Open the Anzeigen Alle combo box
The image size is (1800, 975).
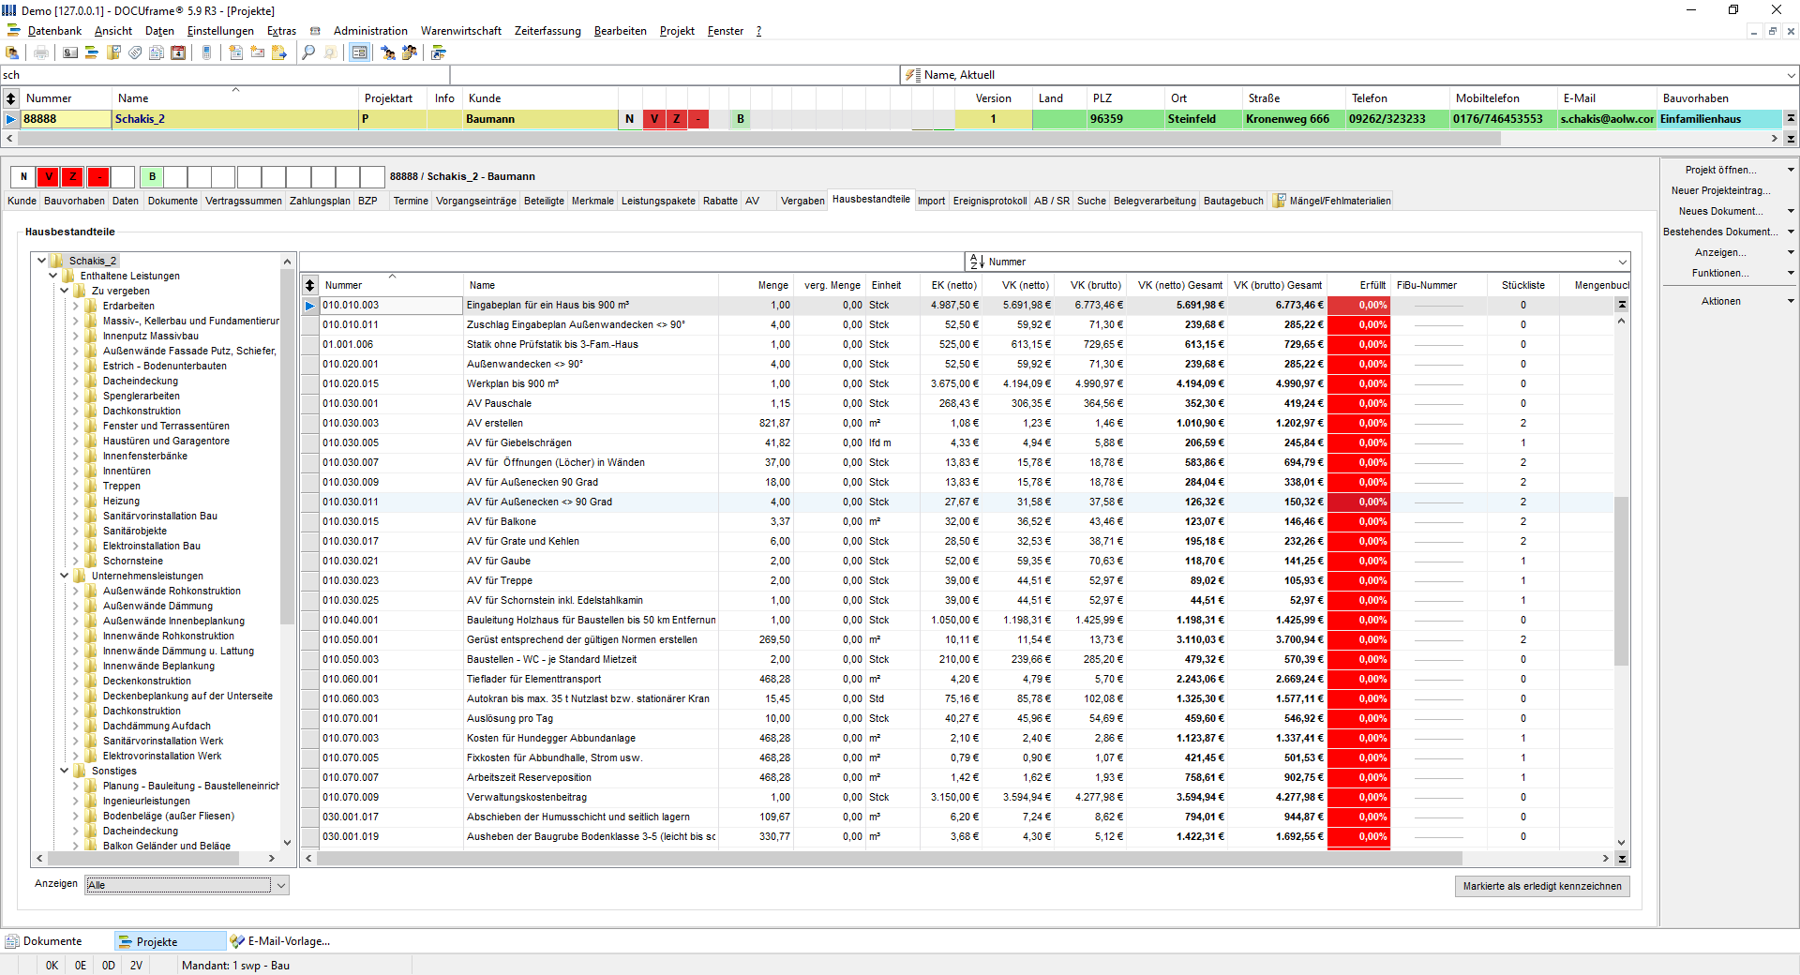click(x=187, y=885)
